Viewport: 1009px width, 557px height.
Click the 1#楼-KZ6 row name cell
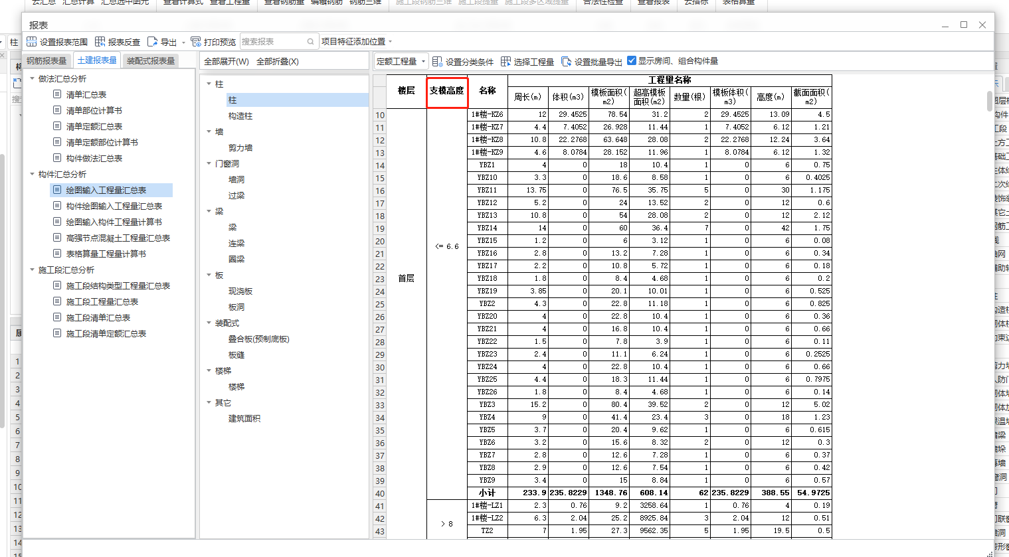[x=487, y=114]
